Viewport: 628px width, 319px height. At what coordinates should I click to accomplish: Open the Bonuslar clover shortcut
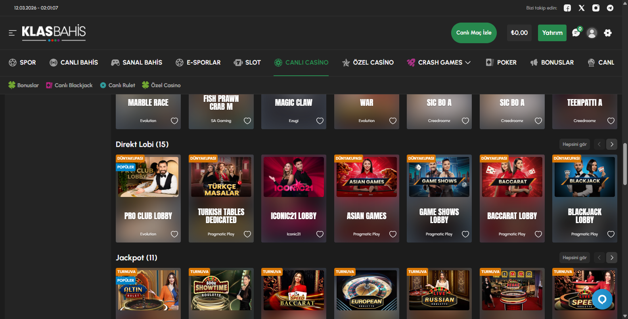click(x=23, y=85)
